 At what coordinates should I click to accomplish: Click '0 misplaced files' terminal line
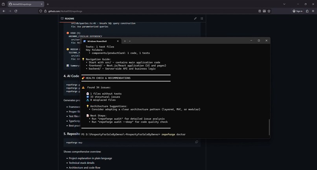(x=103, y=100)
